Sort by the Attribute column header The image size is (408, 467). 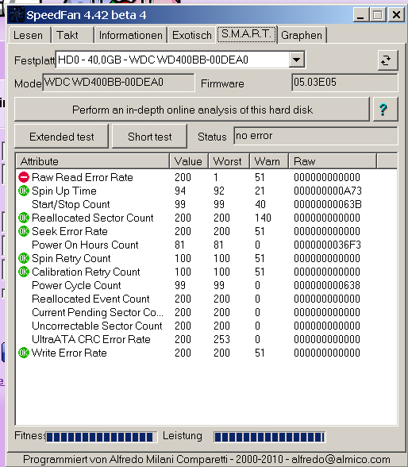93,161
